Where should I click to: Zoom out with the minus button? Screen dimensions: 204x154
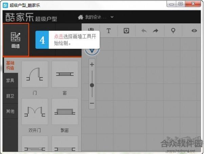click(92, 103)
